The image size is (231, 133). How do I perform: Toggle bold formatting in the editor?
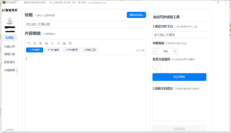pyautogui.click(x=40, y=43)
